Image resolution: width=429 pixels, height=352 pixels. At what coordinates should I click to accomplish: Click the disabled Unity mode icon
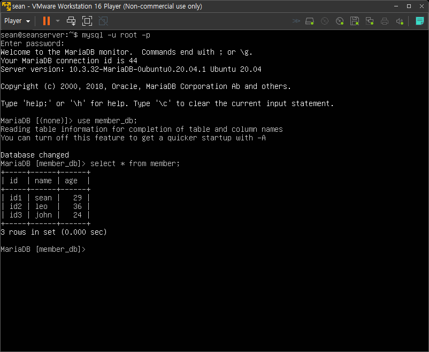pos(103,21)
